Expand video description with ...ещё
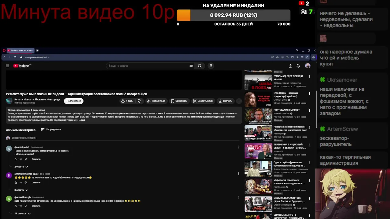 point(82,120)
